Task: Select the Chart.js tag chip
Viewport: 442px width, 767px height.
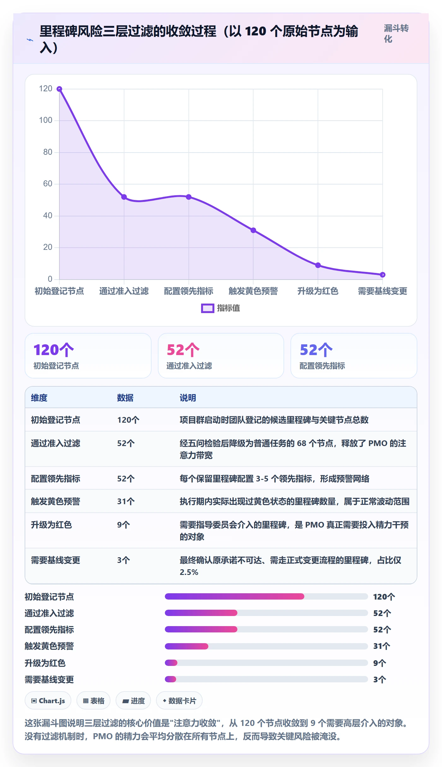Action: (x=48, y=701)
